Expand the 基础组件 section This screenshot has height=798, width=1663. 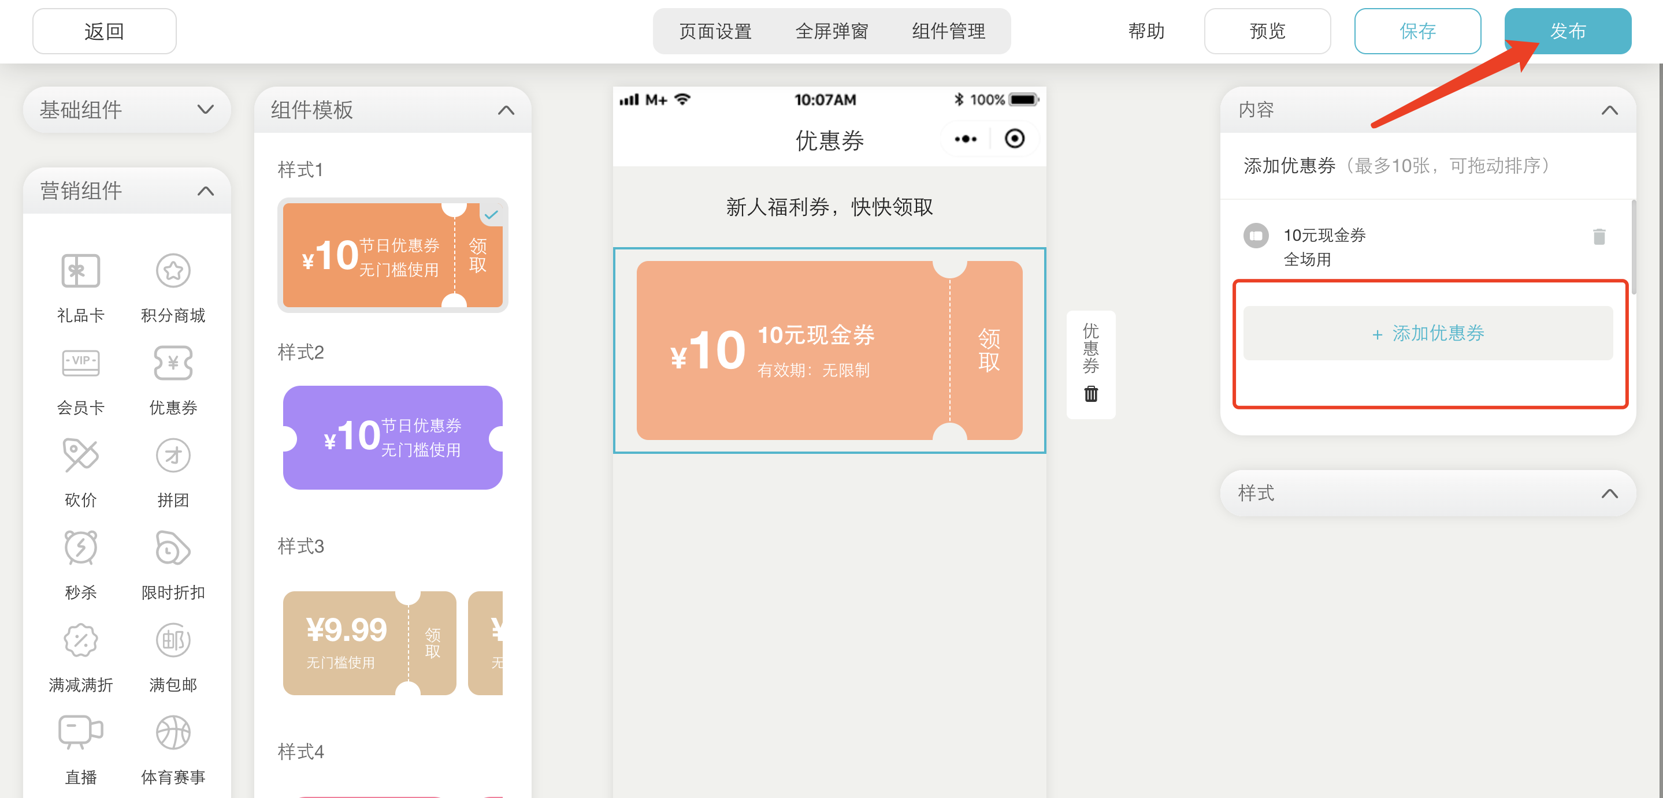coord(205,110)
